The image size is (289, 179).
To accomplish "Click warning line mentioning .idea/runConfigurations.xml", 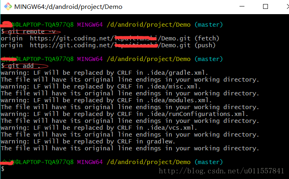I will click(124, 114).
